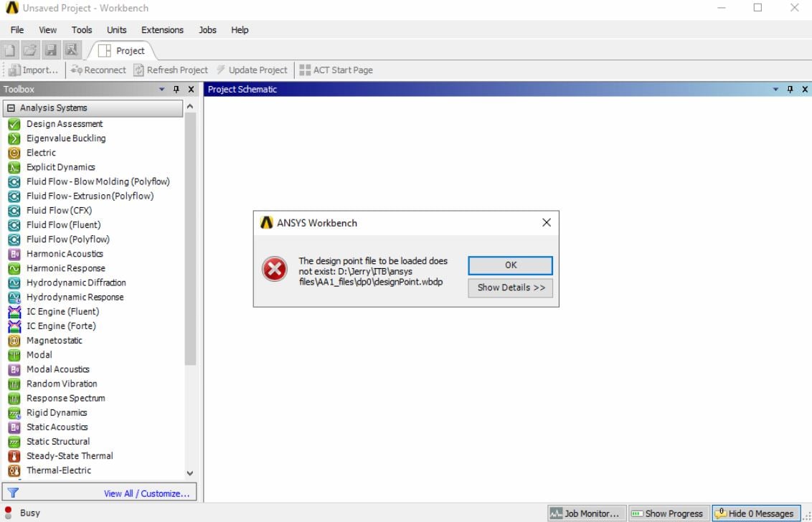This screenshot has width=812, height=522.
Task: Click Show Details in the error dialog
Action: [510, 288]
